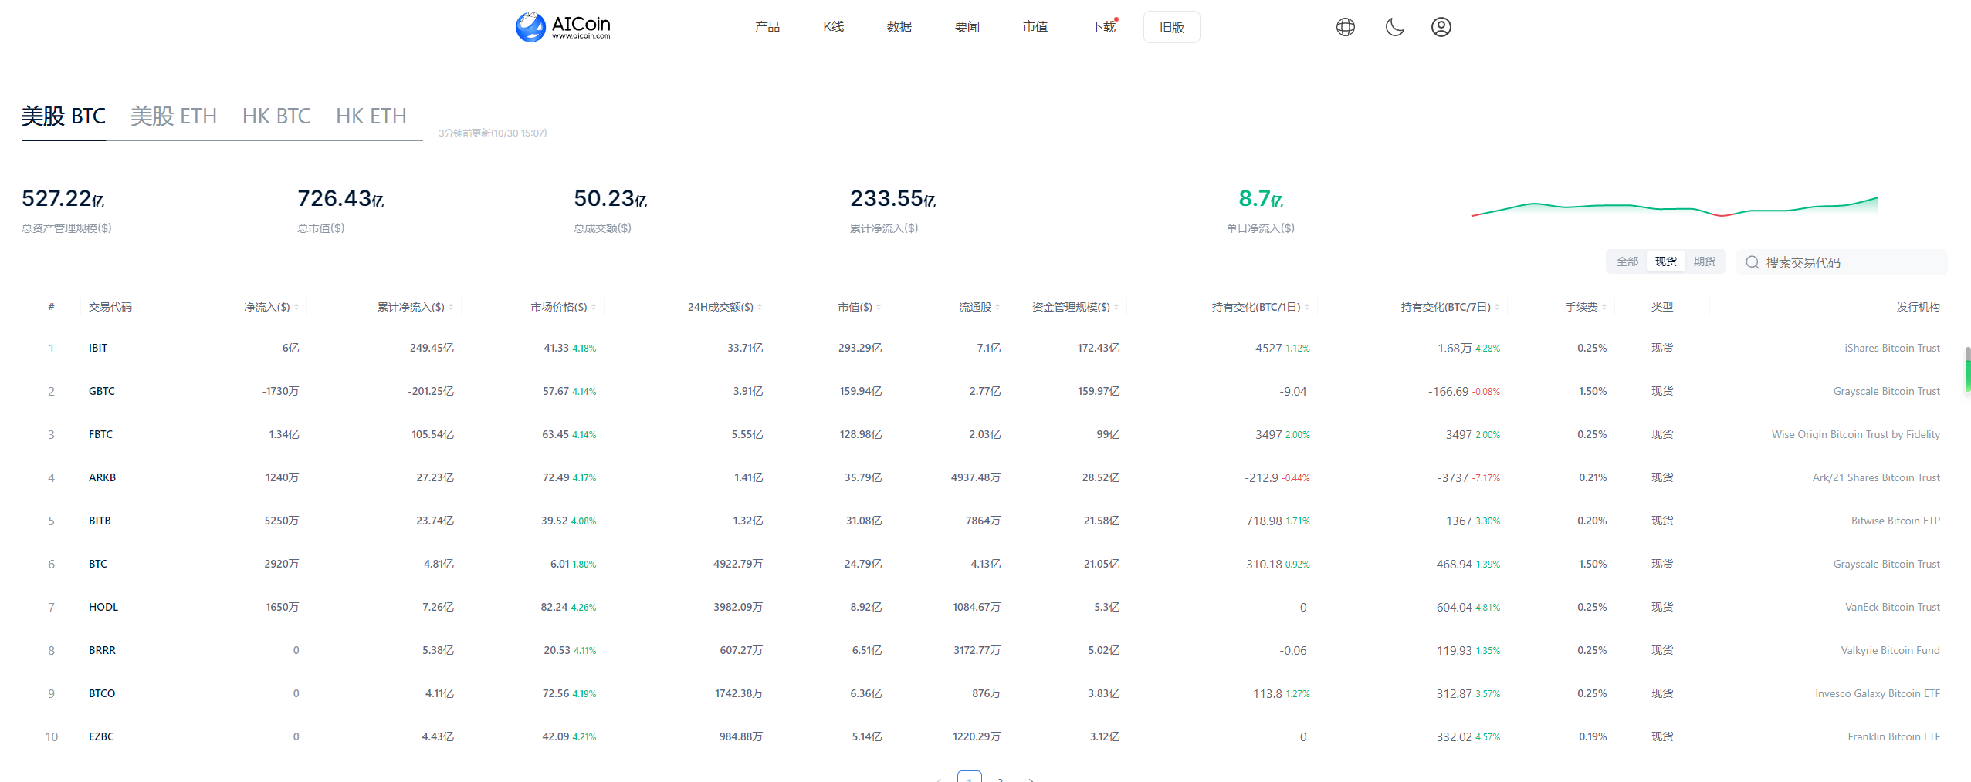Sort by 流通股 column arrows

[x=997, y=307]
